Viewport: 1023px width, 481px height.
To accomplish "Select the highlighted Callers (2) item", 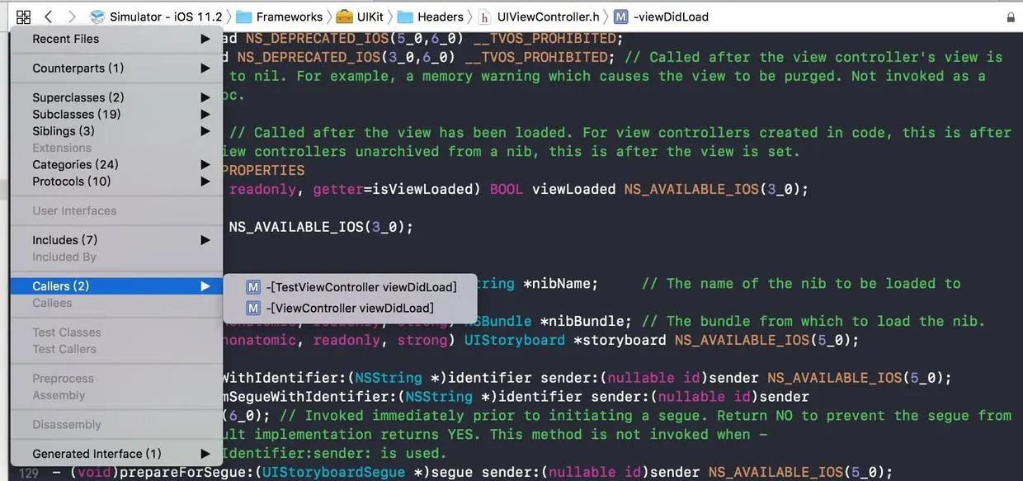I will click(x=116, y=286).
